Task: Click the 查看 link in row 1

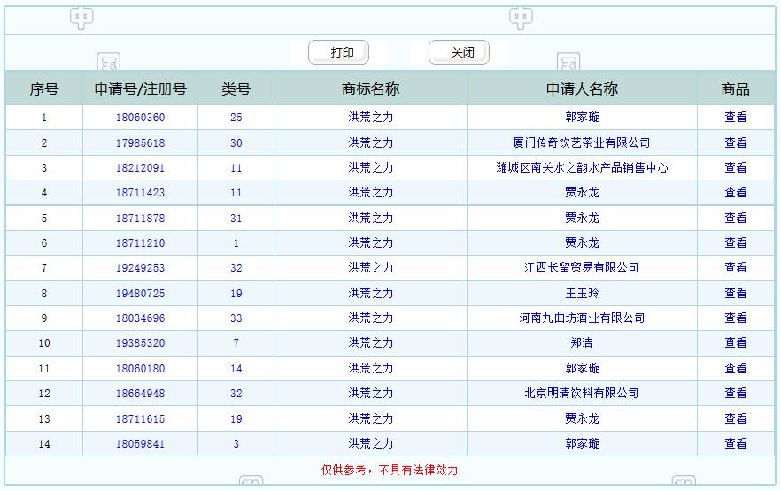Action: point(735,118)
